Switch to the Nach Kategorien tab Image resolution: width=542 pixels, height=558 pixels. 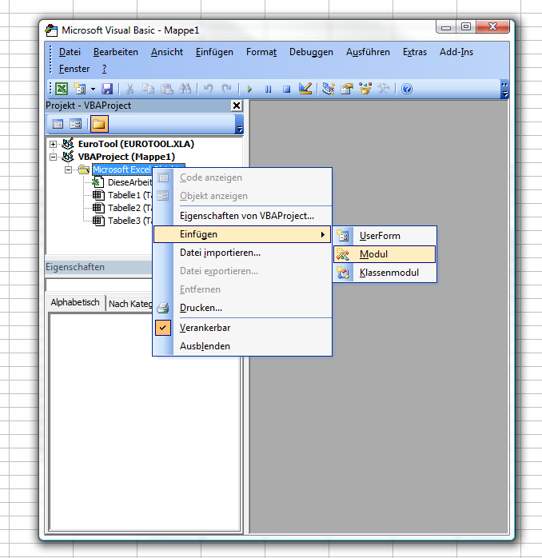[x=130, y=304]
